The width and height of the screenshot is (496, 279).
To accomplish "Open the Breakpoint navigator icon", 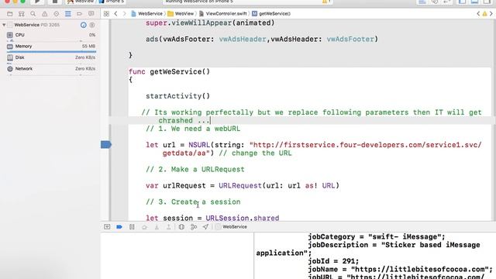I will coord(79,14).
